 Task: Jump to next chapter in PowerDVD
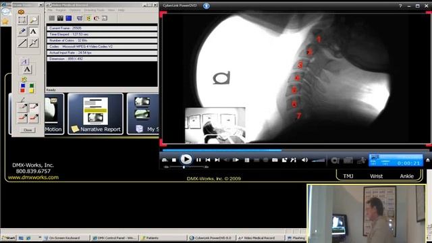[x=217, y=160]
